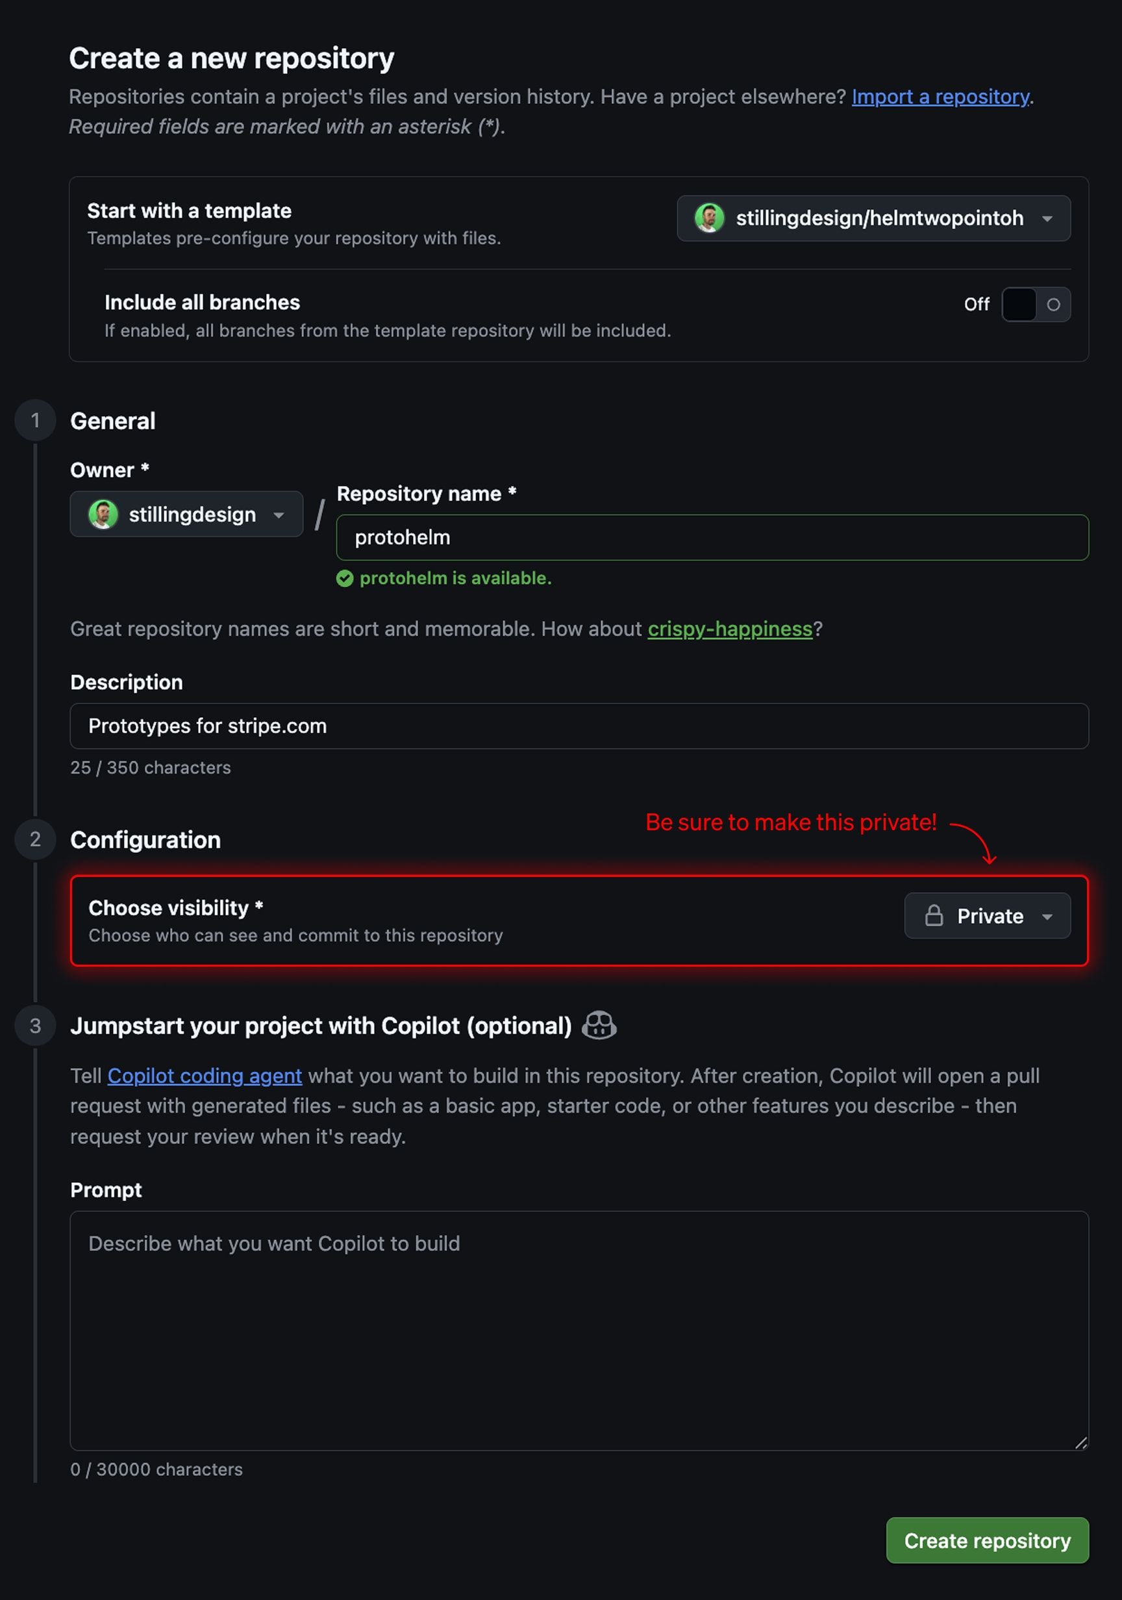Click step 3 Jumpstart number badge
Screen dimensions: 1122x1600
[x=35, y=1026]
